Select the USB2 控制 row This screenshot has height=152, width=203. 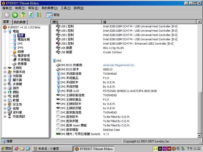pyautogui.click(x=124, y=44)
